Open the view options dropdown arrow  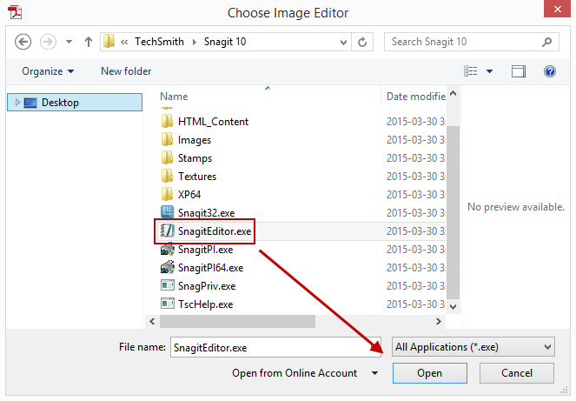pyautogui.click(x=489, y=71)
